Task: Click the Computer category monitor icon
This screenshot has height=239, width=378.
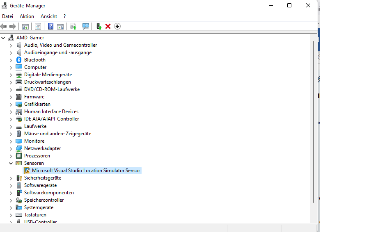Action: tap(19, 67)
